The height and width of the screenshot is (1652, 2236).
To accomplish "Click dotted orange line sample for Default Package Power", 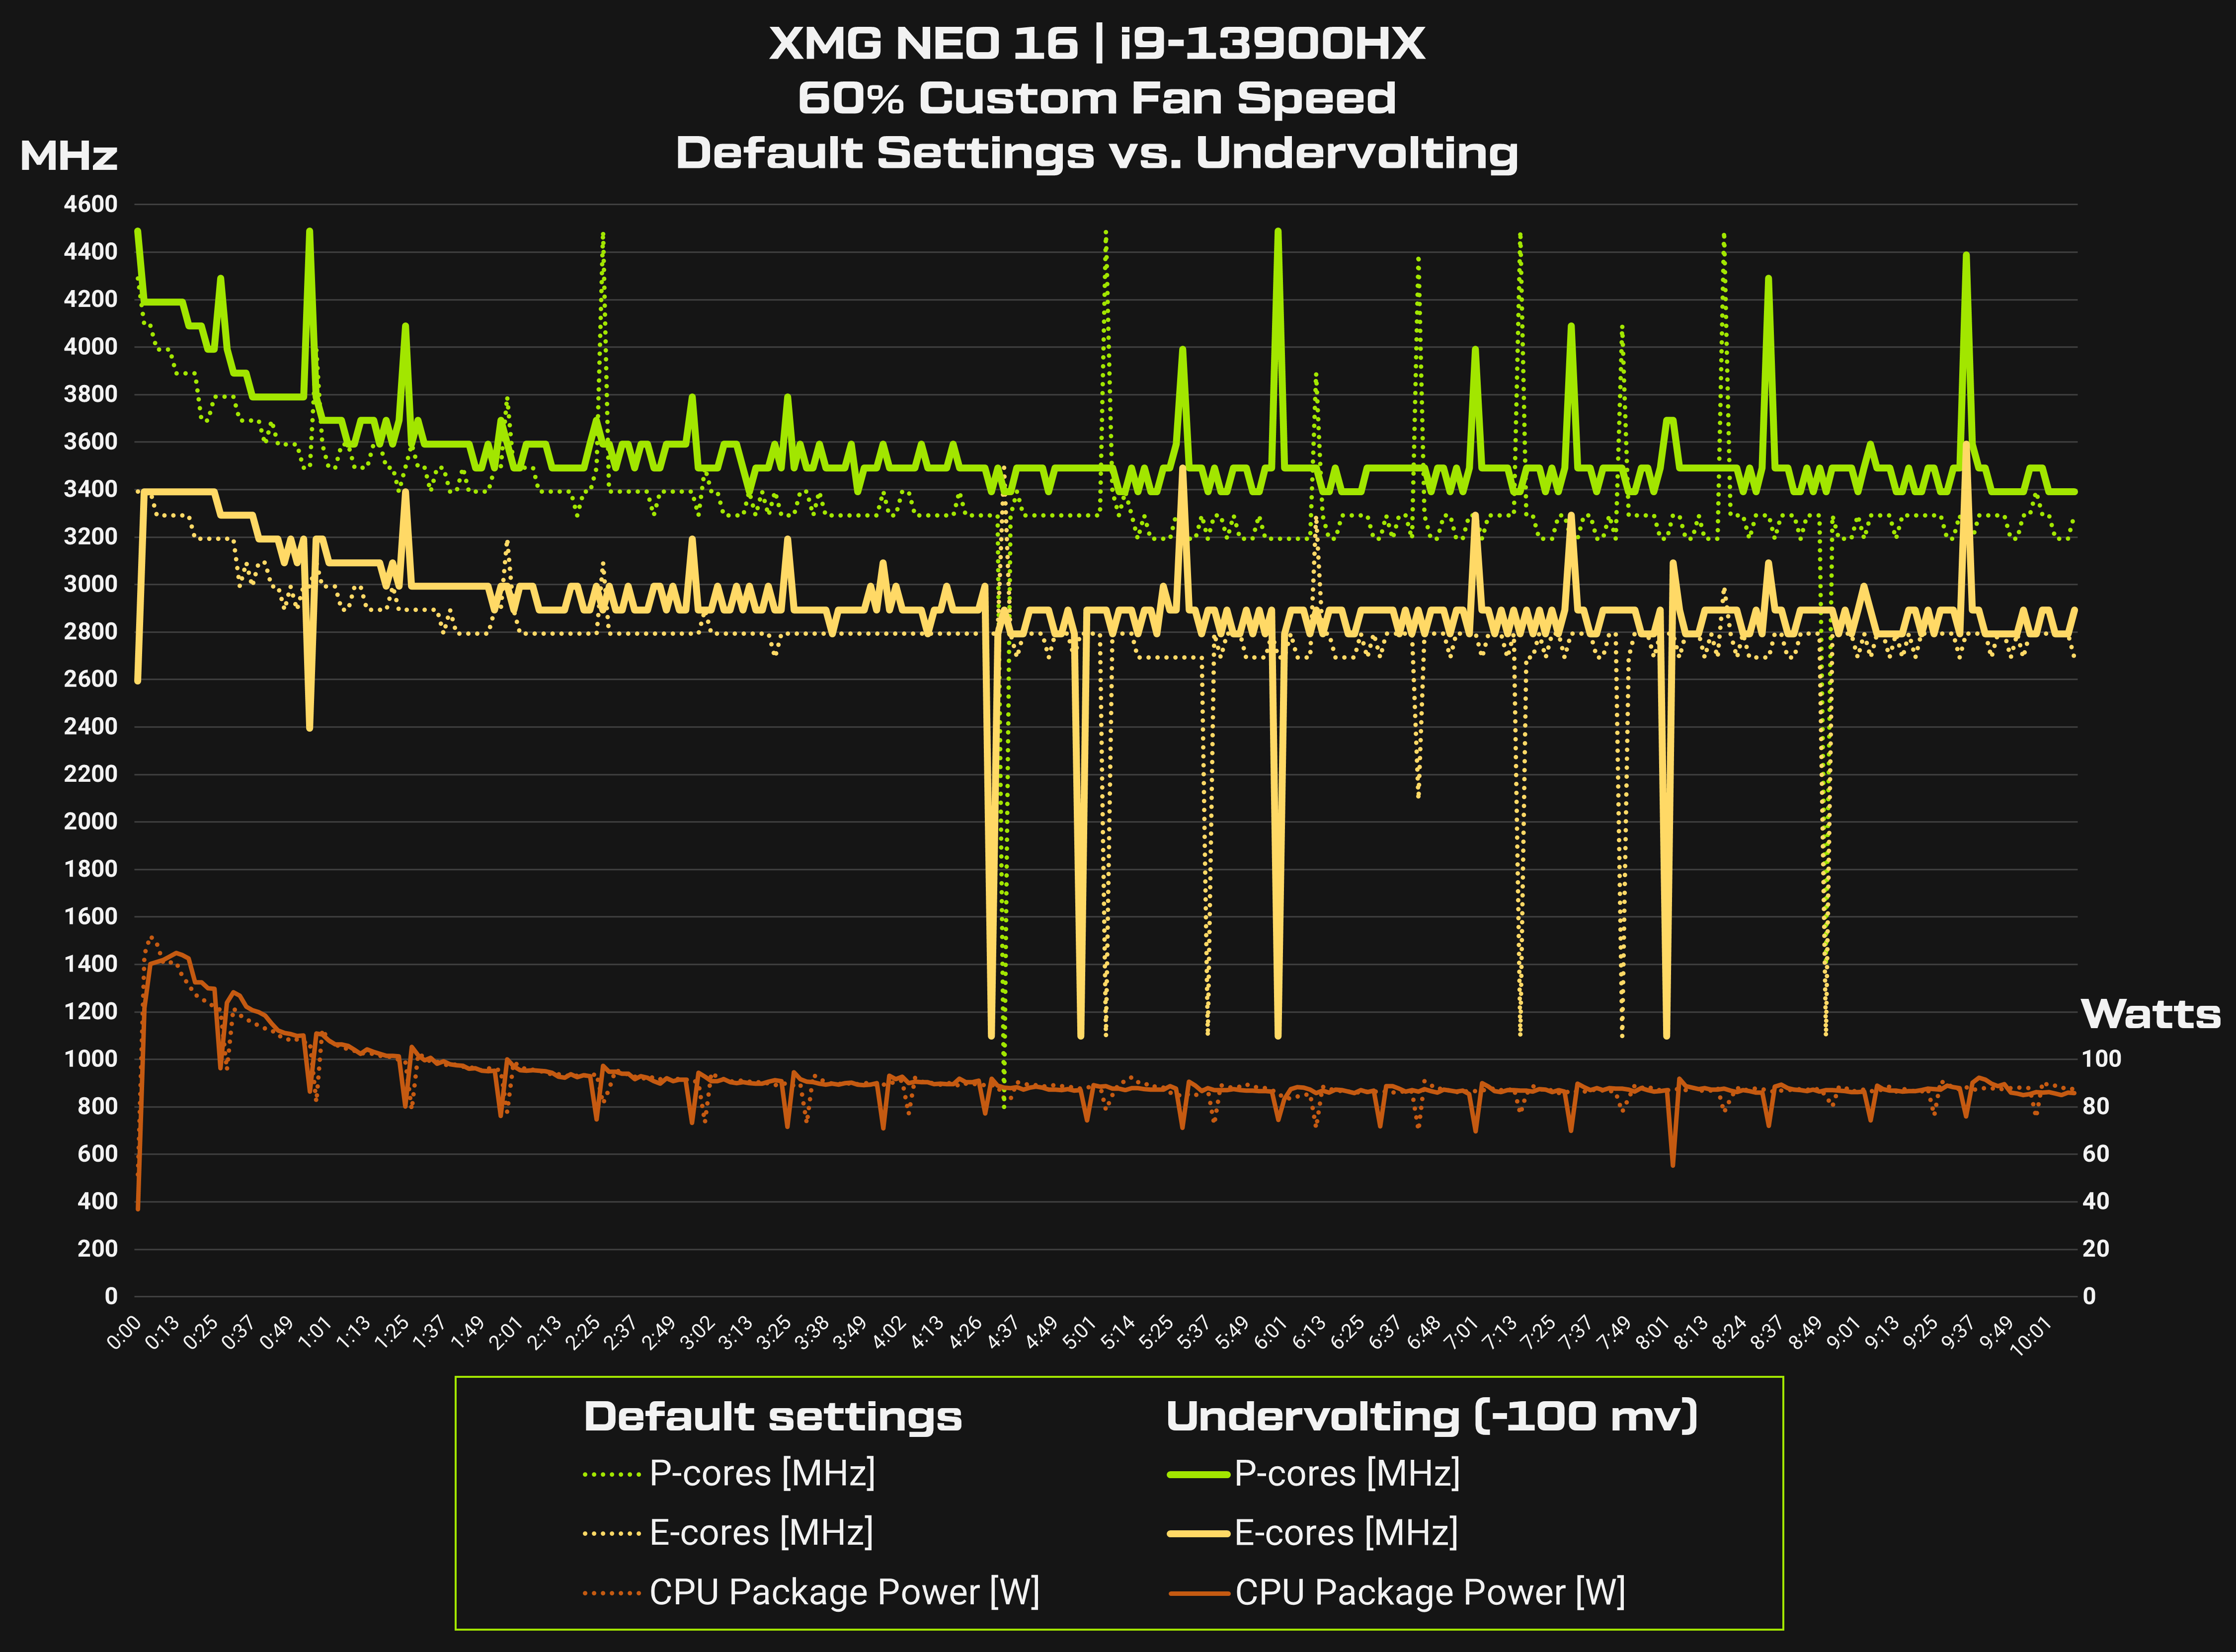I will click(611, 1593).
